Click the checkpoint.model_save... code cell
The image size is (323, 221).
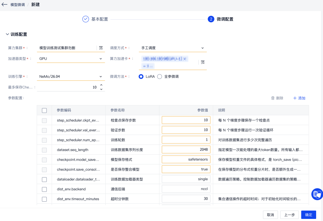(x=78, y=160)
